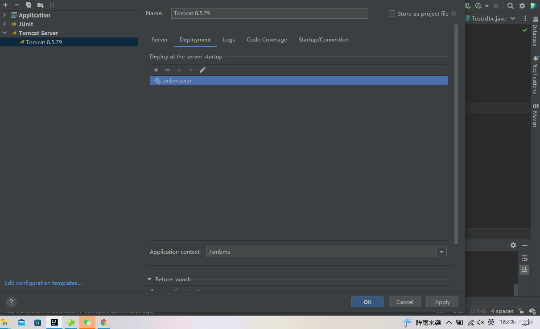Click the volume icon in system tray
The height and width of the screenshot is (329, 540).
481,322
